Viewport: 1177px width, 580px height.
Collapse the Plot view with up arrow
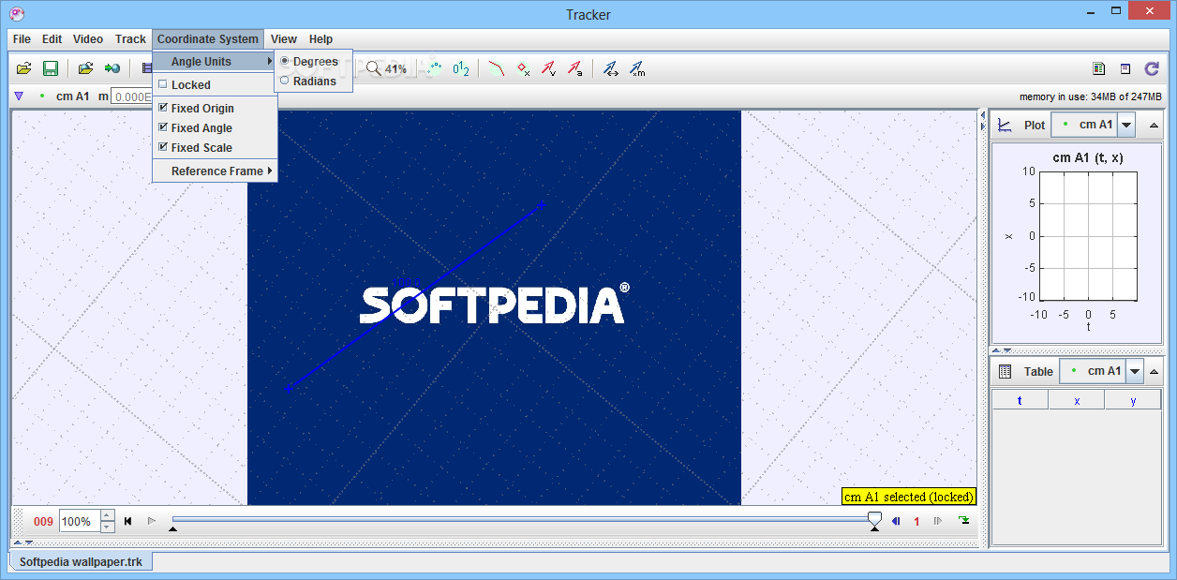point(1154,125)
